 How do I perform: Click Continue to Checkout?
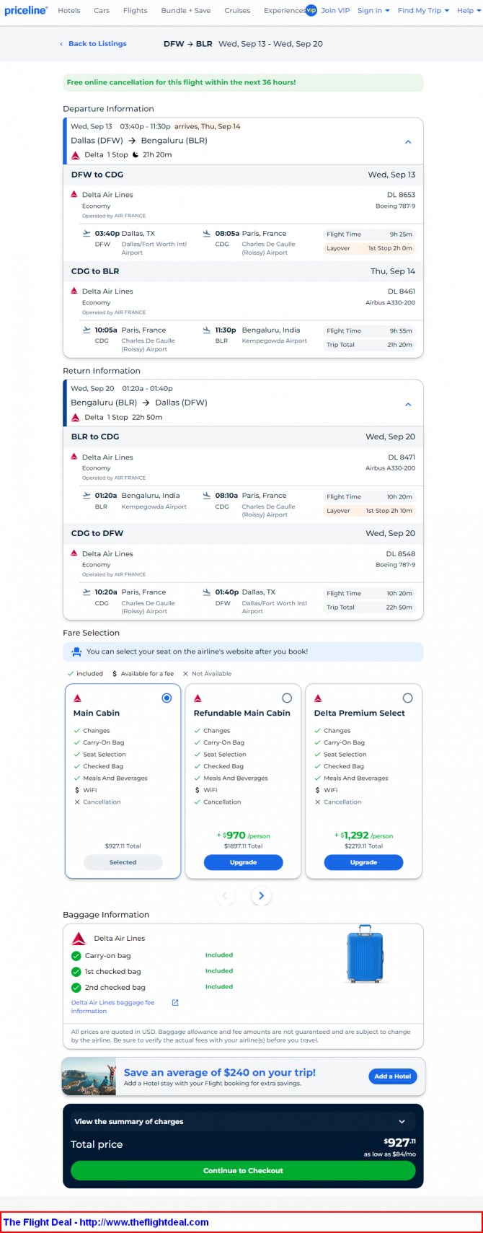(243, 1170)
